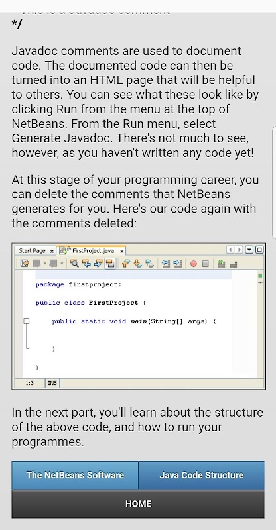Image resolution: width=276 pixels, height=530 pixels.
Task: Click the highlighted first editor line
Action: (x=133, y=274)
